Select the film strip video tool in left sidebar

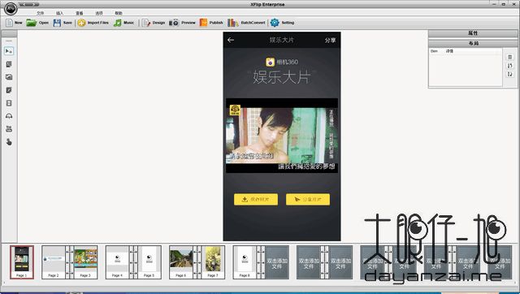pos(9,103)
